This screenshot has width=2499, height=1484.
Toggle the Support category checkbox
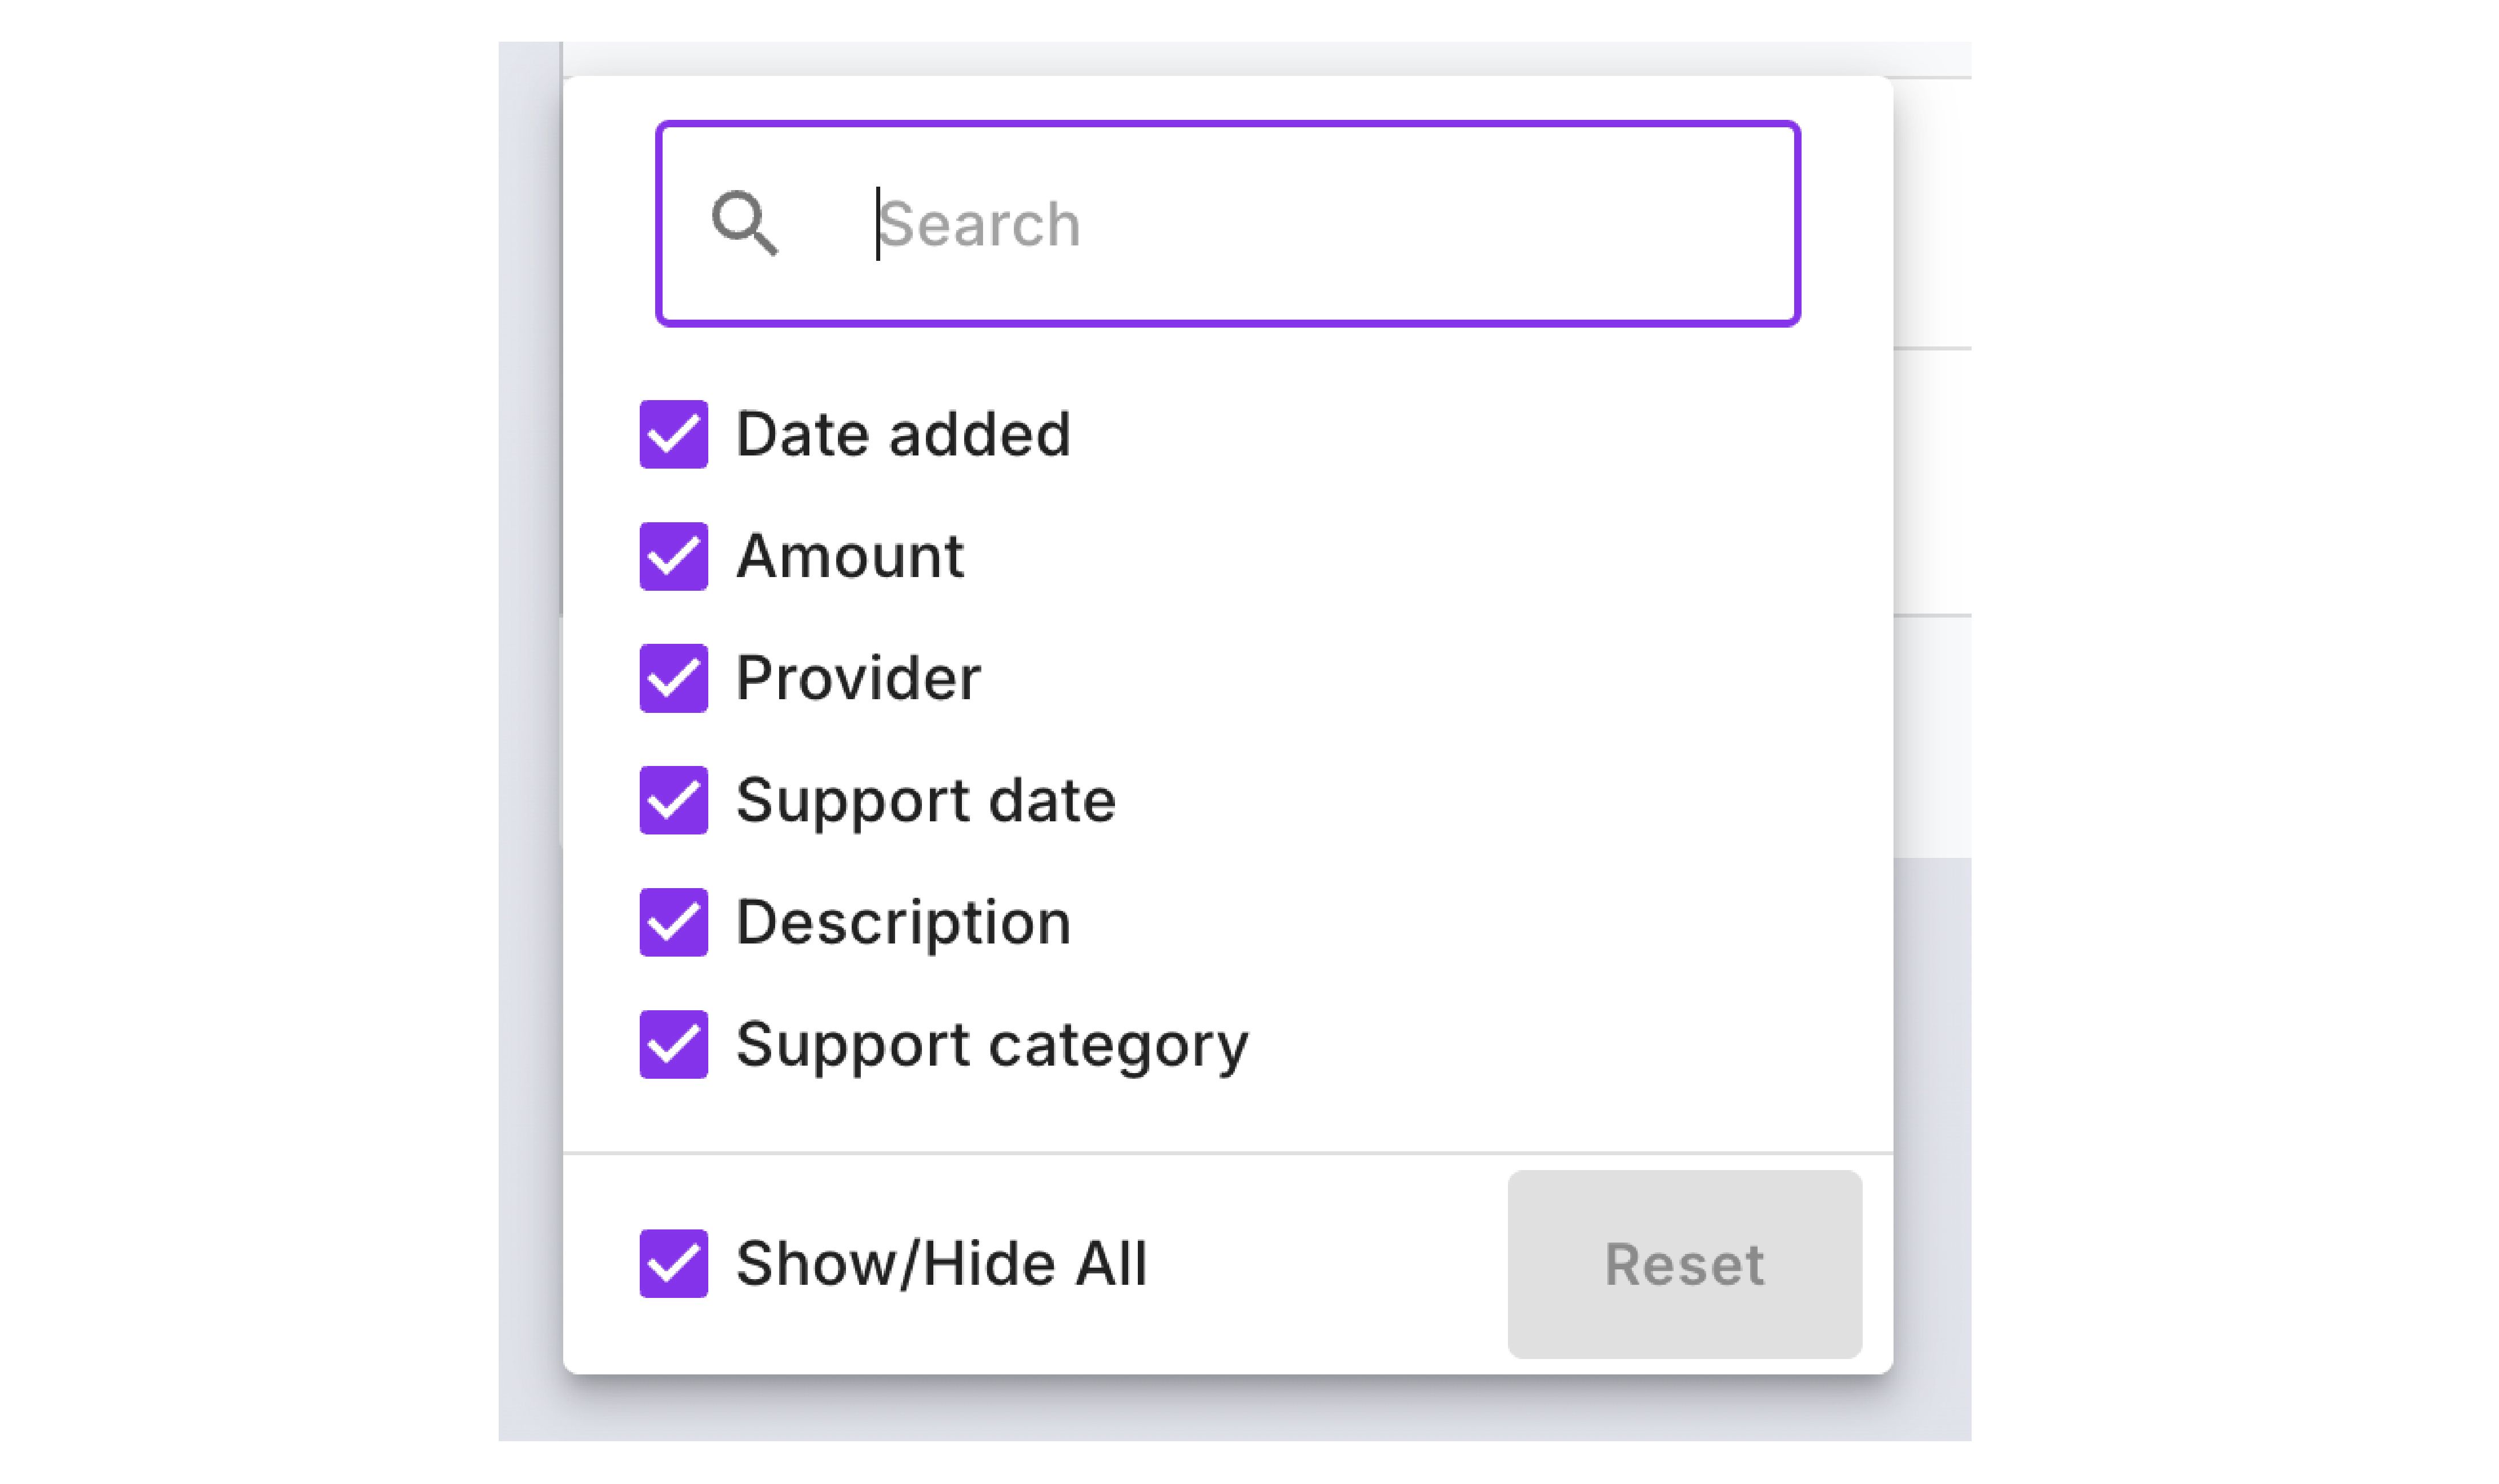click(x=673, y=1044)
